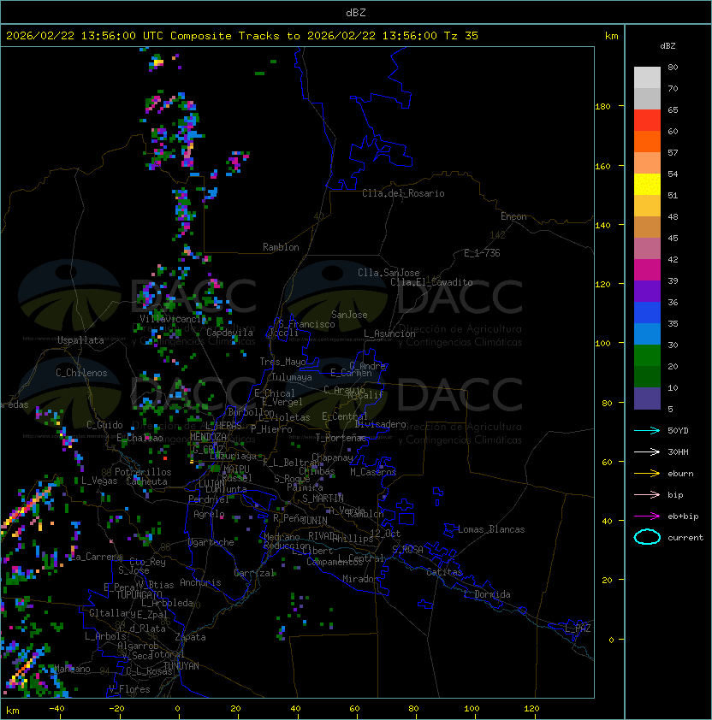Click the Capdevila label
The height and width of the screenshot is (720, 712).
coord(229,333)
